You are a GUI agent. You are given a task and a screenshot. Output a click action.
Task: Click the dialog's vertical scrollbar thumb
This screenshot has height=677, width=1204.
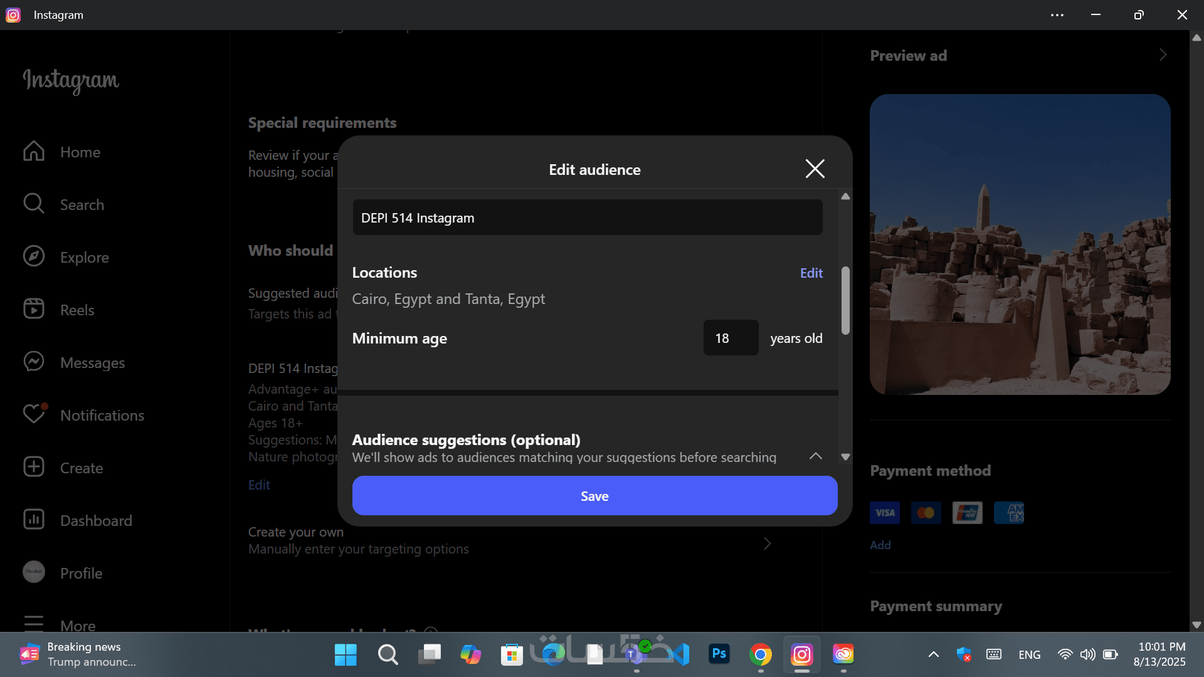click(x=845, y=301)
